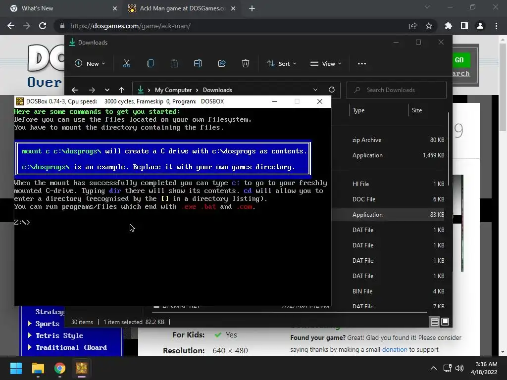Switch to large thumbnails view in Downloads status bar
507x380 pixels.
click(445, 322)
